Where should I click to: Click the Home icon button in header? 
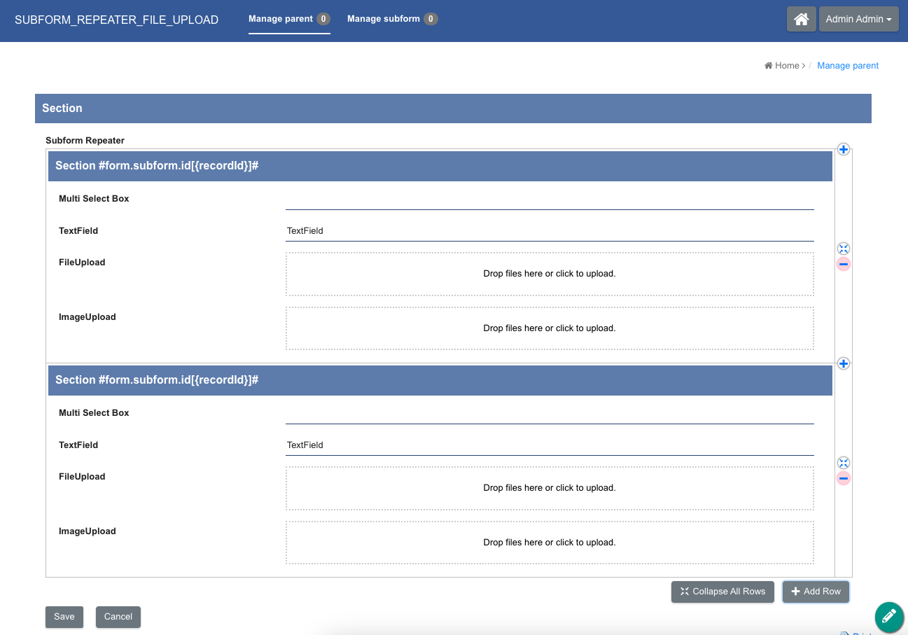pos(801,19)
